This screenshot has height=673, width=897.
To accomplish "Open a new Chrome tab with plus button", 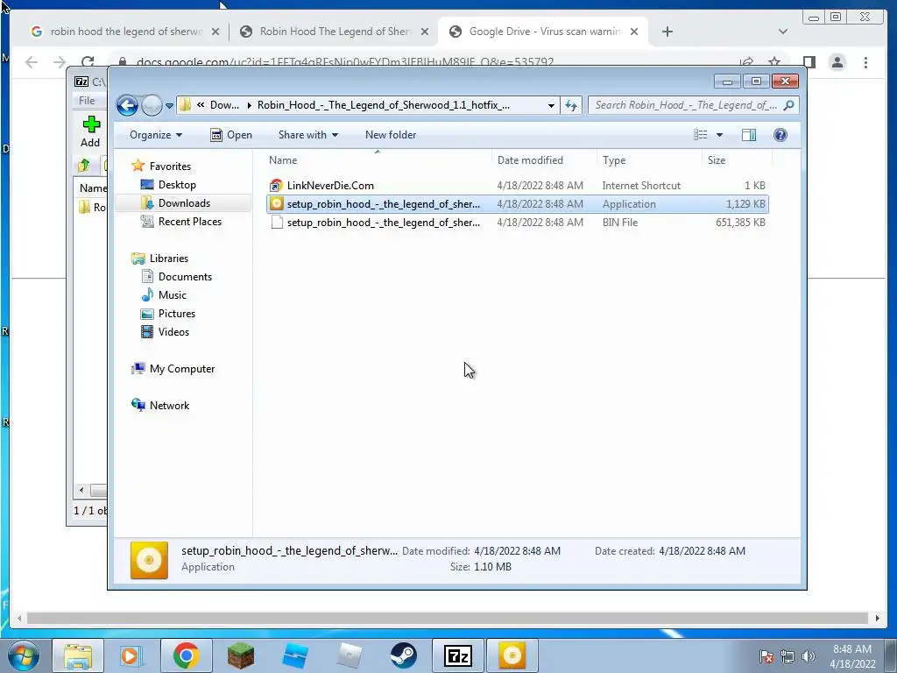I will (x=667, y=32).
